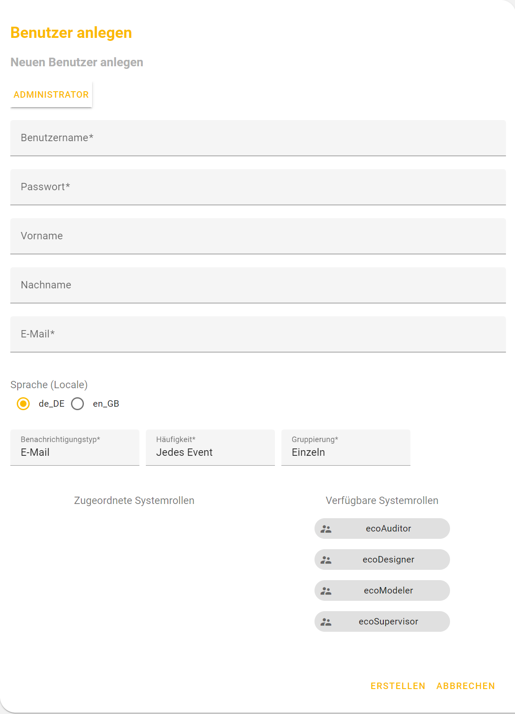
Task: Add the ecoModeler role chip
Action: click(388, 590)
